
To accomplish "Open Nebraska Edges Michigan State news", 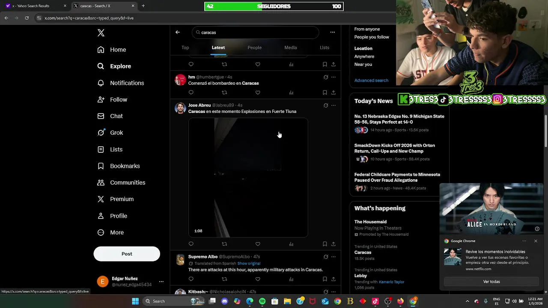I will click(399, 123).
